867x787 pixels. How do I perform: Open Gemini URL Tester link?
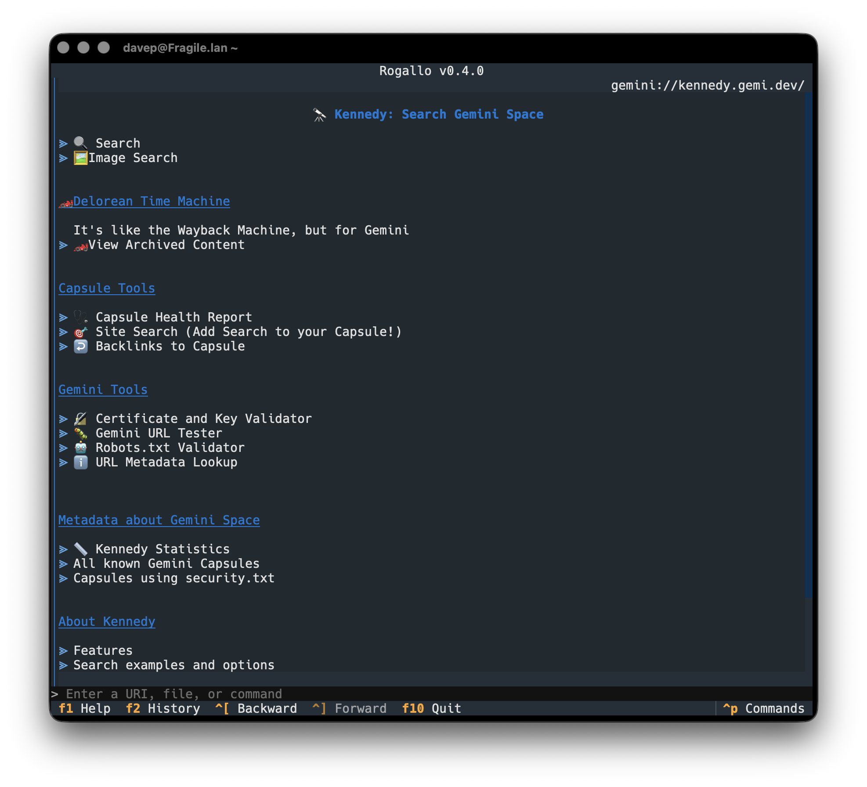pyautogui.click(x=159, y=433)
